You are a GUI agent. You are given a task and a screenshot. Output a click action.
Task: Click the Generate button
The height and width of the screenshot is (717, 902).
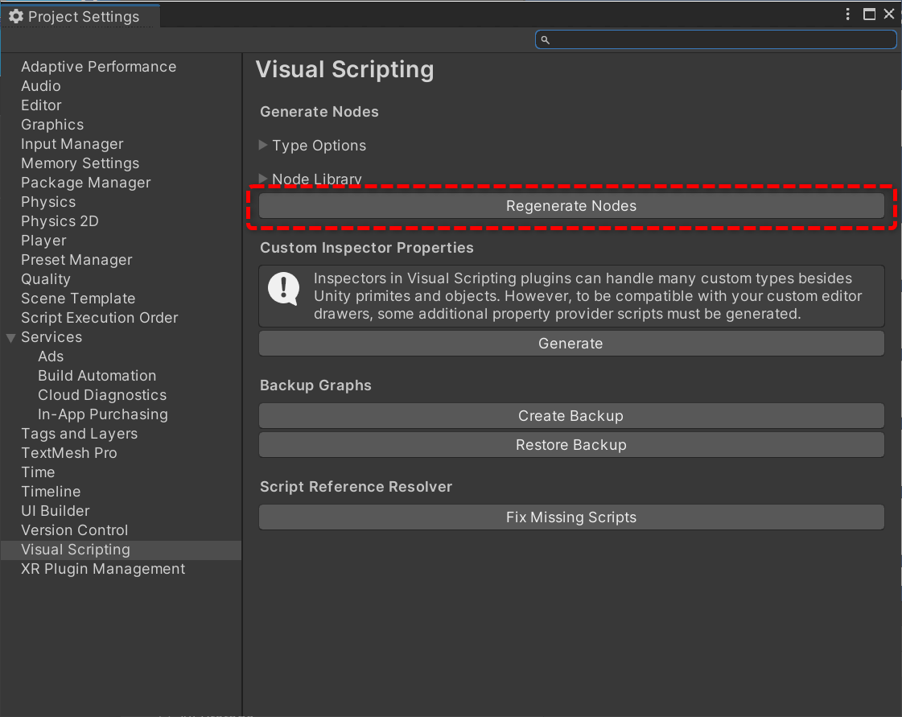(571, 344)
